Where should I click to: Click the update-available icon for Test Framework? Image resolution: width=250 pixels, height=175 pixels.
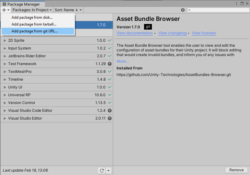point(110,64)
